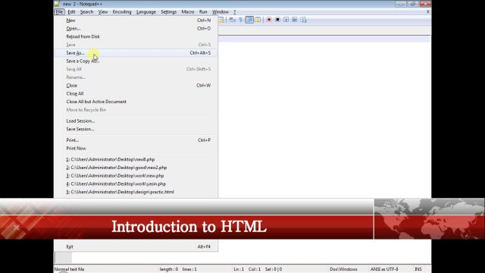Open the Window menu

point(221,12)
